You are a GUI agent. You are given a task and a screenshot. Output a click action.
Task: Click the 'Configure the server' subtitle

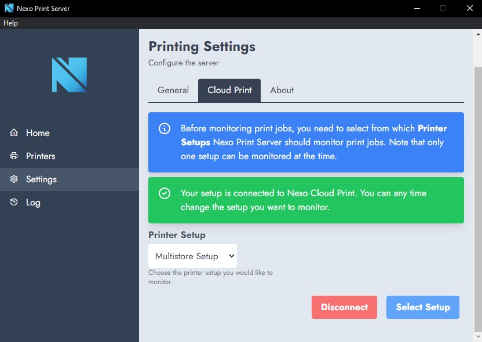point(184,63)
